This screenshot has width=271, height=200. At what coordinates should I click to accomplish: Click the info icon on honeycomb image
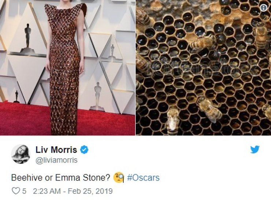tap(264, 8)
